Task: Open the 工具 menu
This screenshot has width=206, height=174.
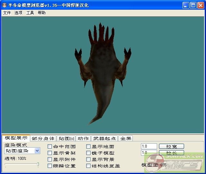Action: [x=30, y=13]
